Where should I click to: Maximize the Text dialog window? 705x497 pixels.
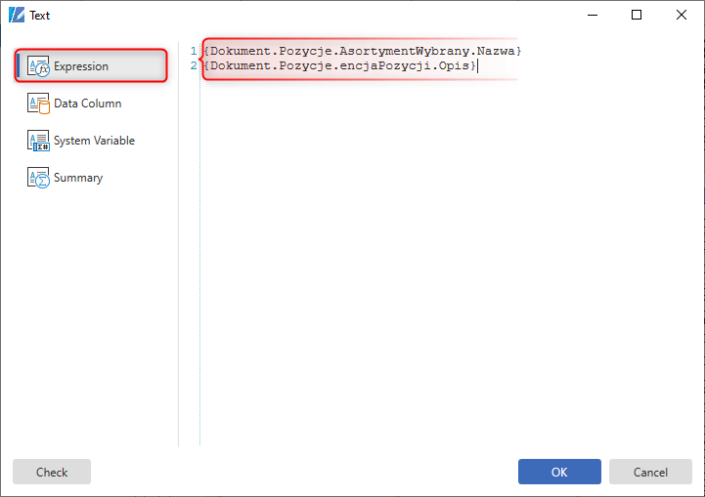pyautogui.click(x=637, y=15)
